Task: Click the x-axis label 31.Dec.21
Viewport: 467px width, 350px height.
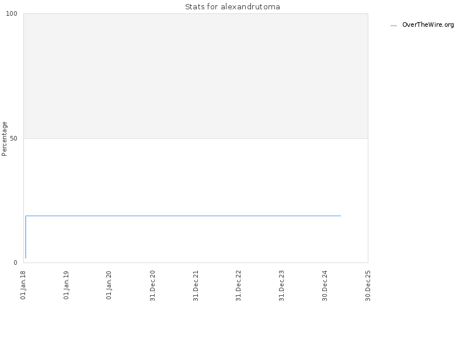Action: click(196, 286)
